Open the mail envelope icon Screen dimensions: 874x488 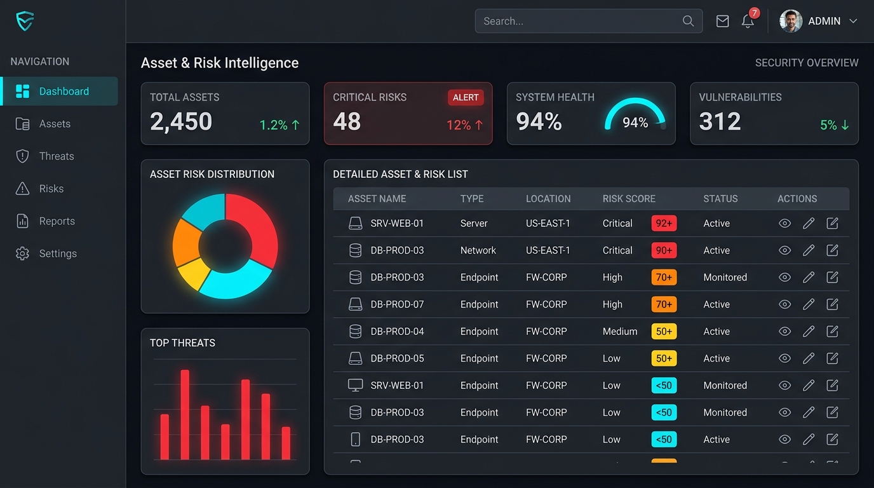pos(722,21)
